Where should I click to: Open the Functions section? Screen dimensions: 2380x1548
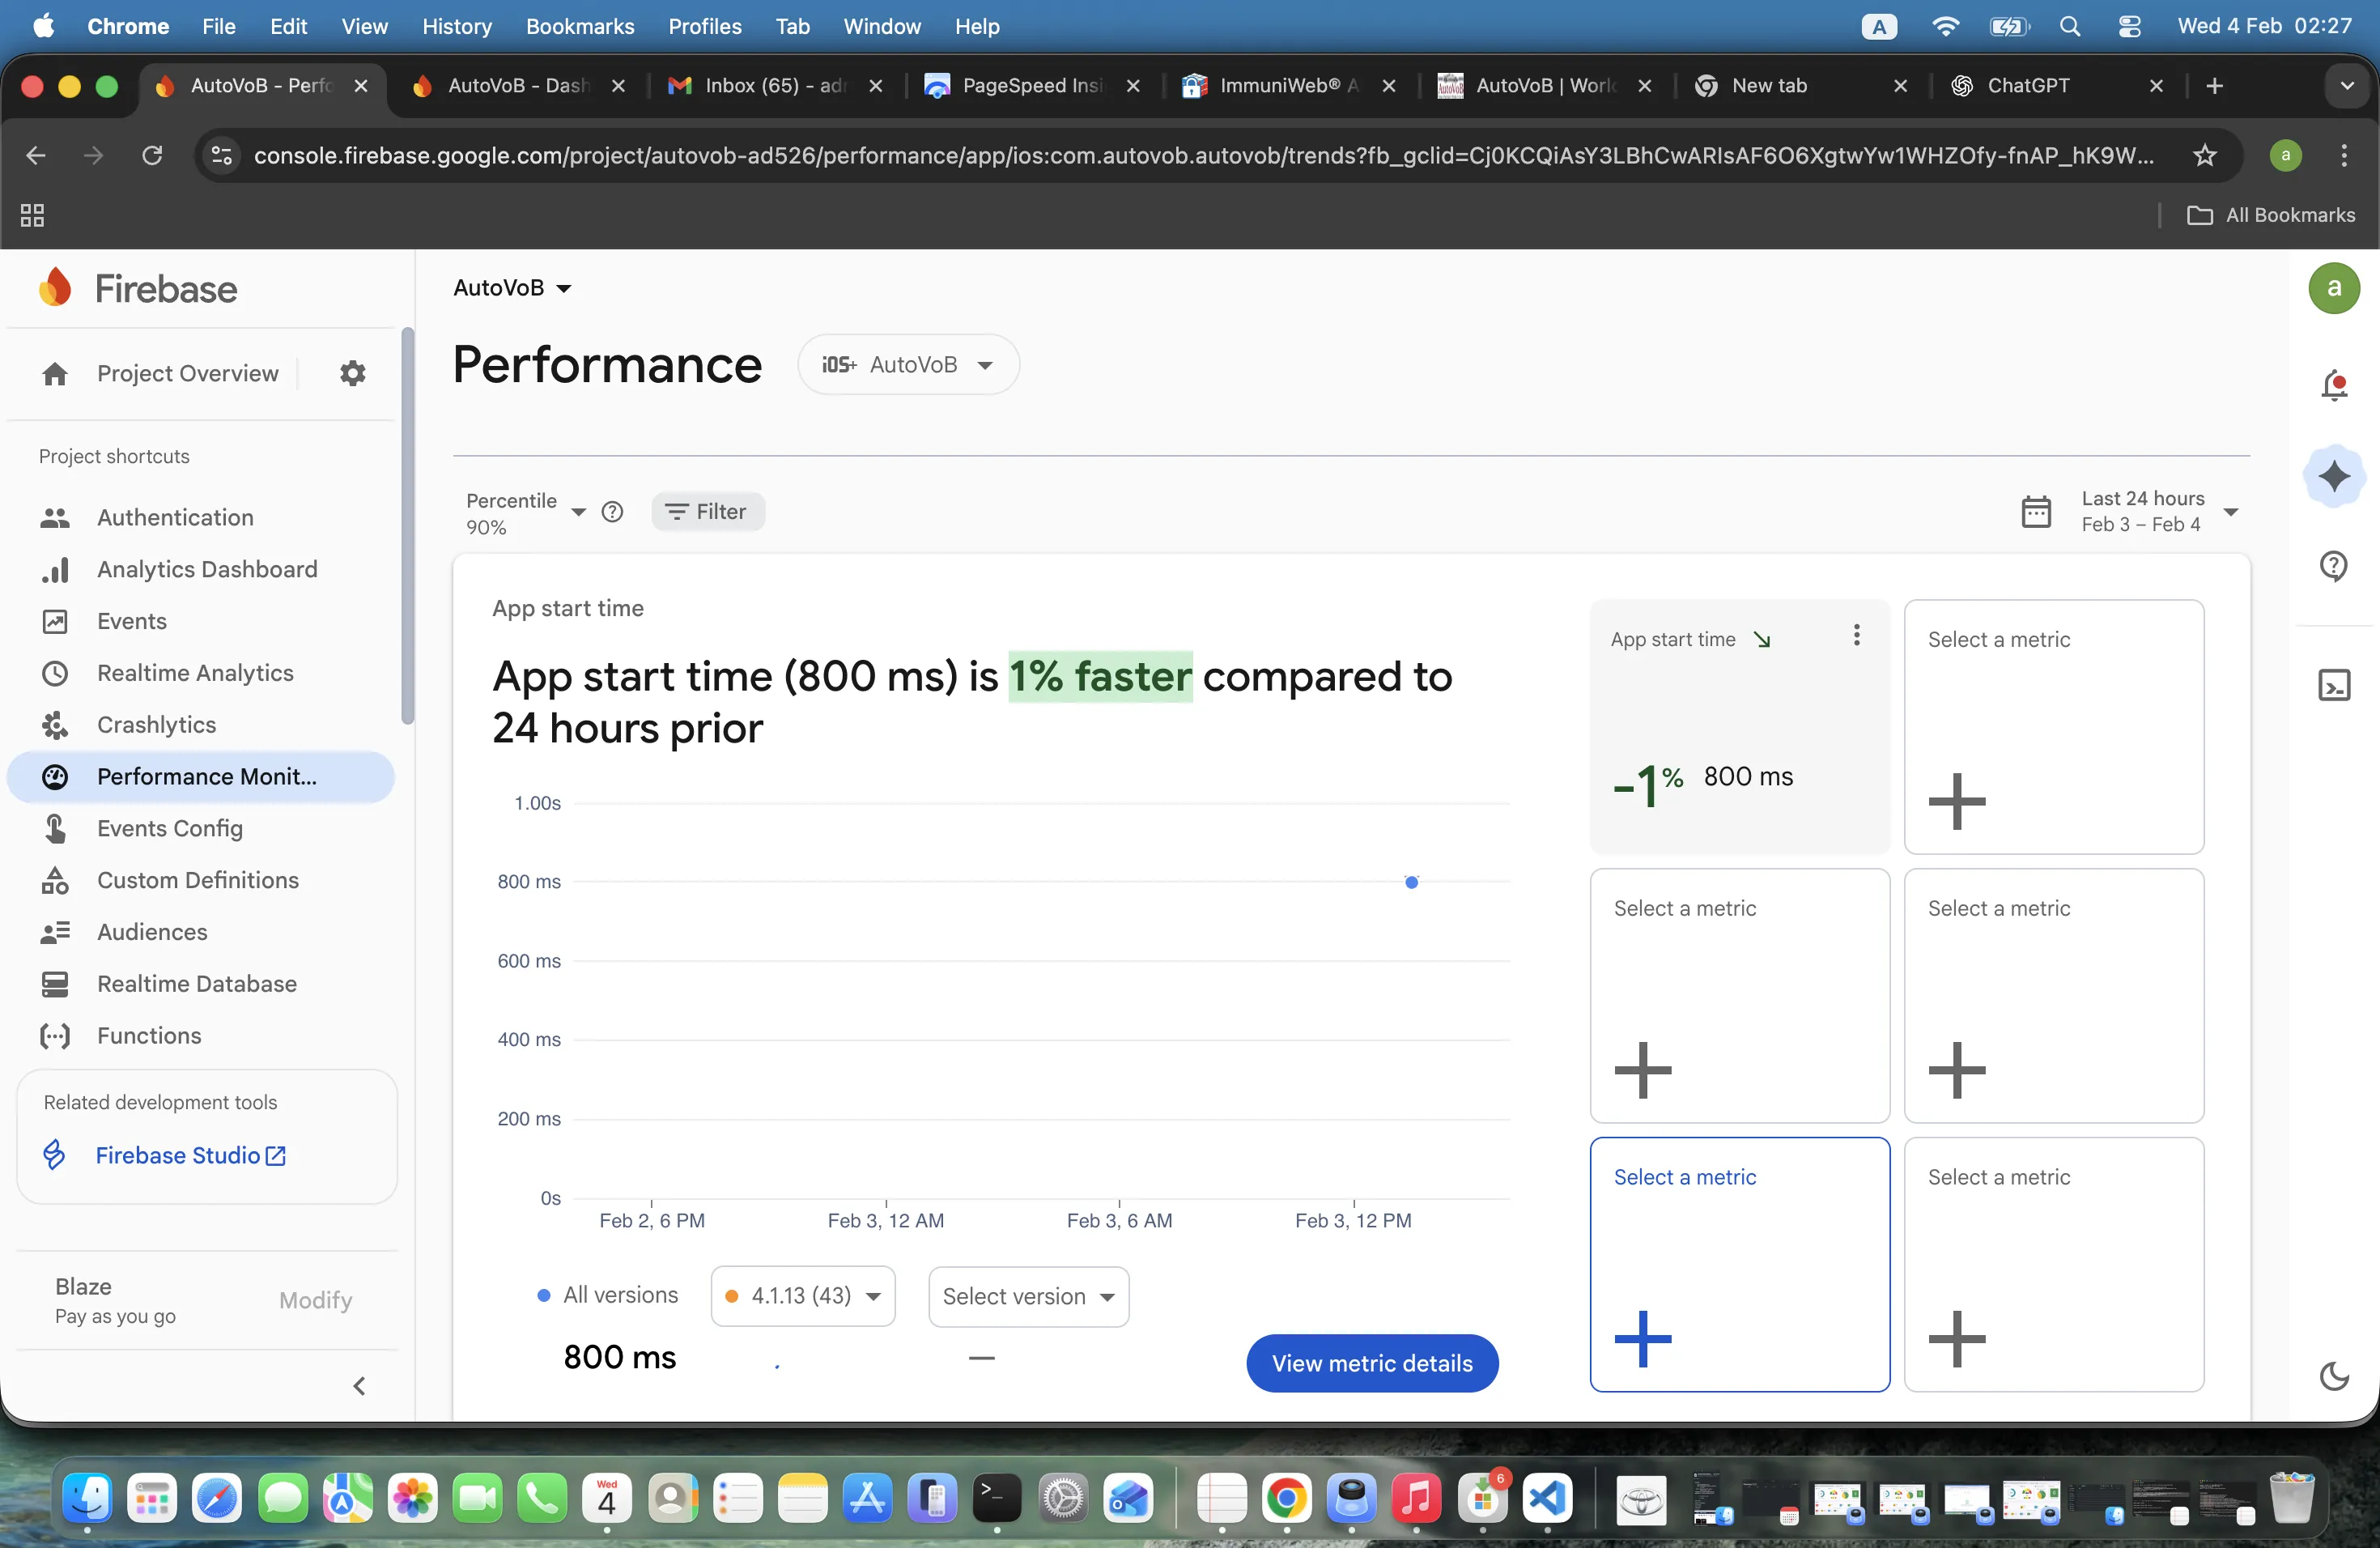(x=149, y=1036)
